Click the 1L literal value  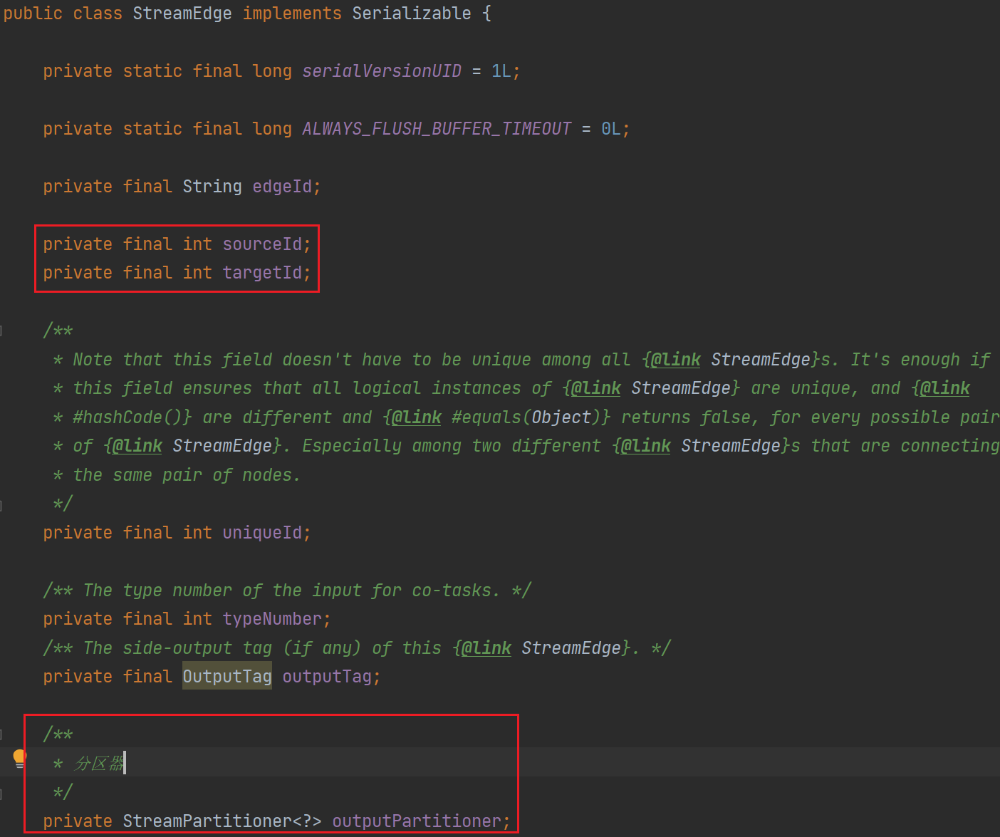click(501, 71)
